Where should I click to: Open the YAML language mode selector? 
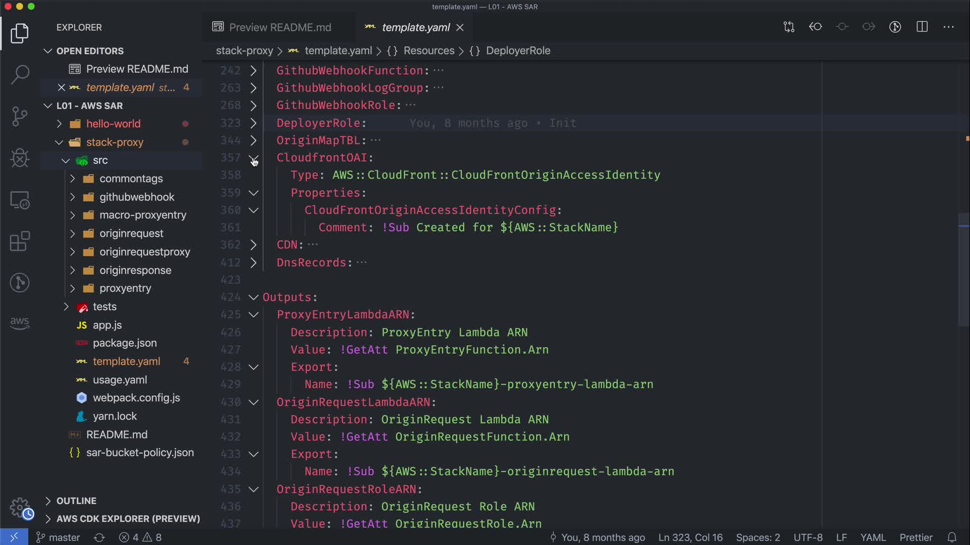pyautogui.click(x=872, y=537)
